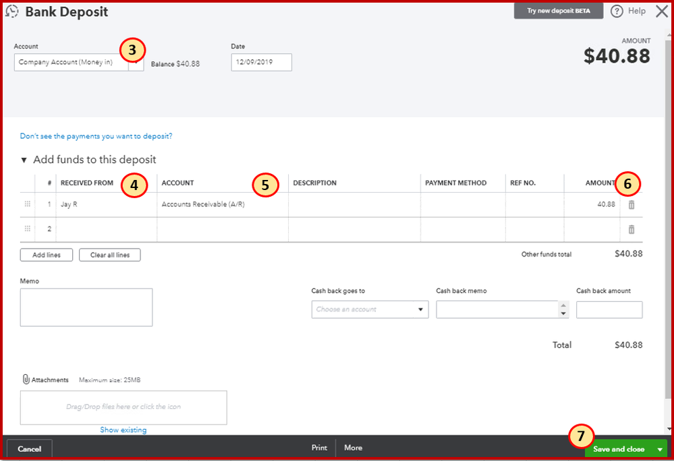
Task: Click the paperclip Attachments icon
Action: coord(26,379)
